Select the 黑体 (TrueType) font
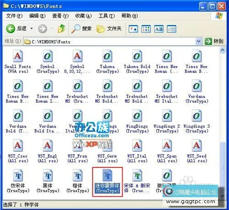 [48, 181]
